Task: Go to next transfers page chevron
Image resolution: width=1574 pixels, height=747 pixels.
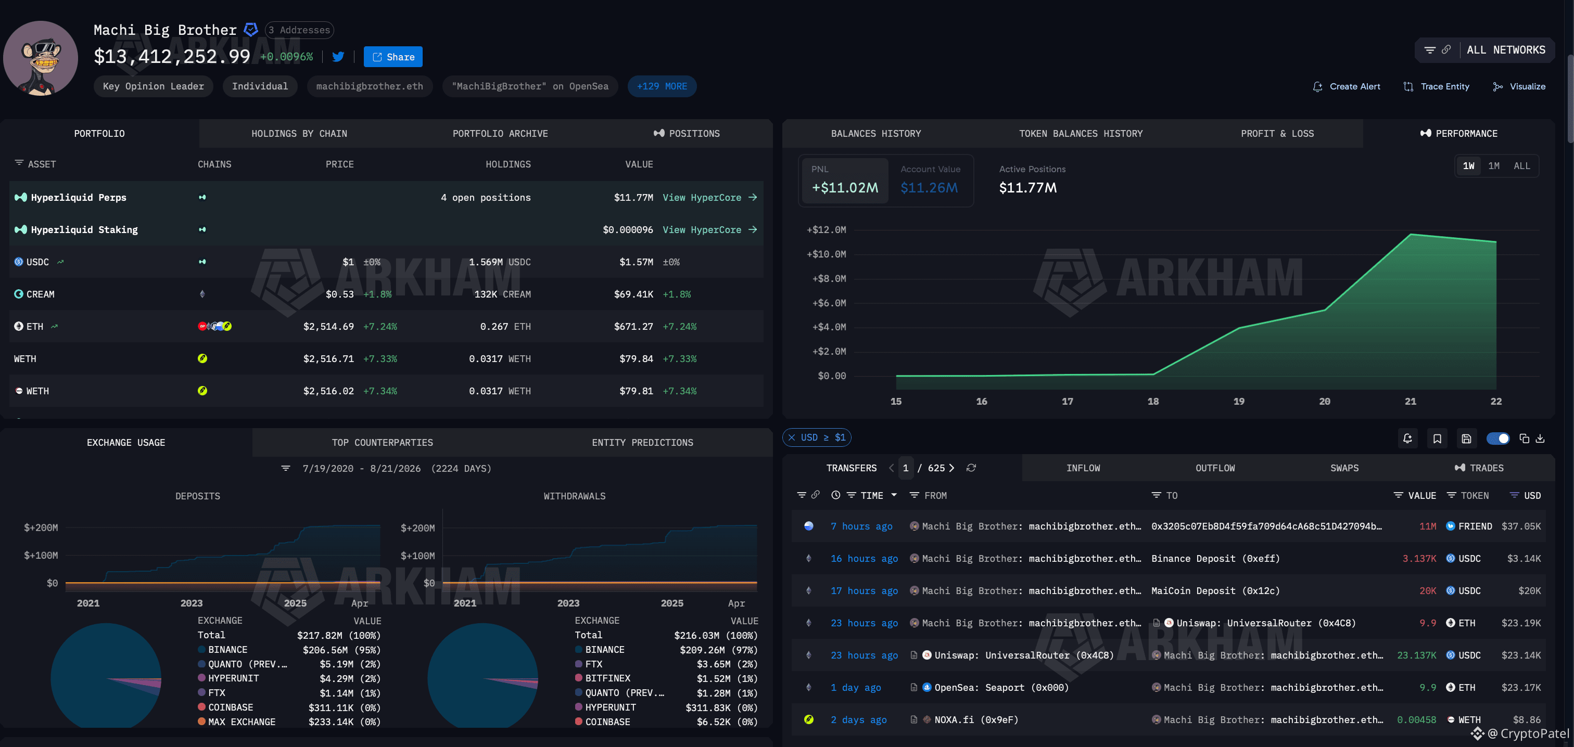Action: [951, 468]
